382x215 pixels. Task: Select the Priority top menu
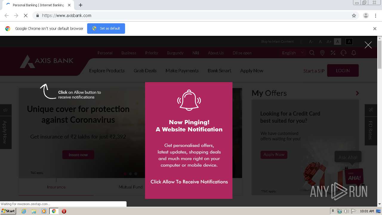coord(152,53)
